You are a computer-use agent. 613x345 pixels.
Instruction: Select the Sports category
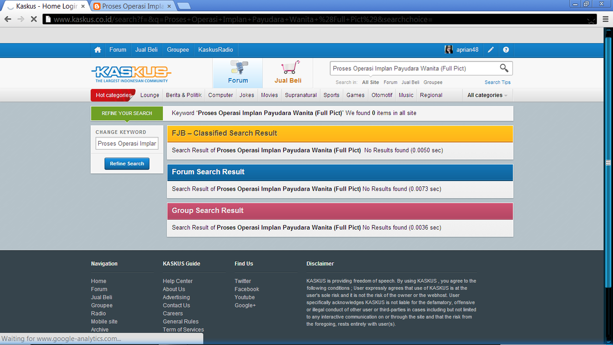pyautogui.click(x=331, y=95)
